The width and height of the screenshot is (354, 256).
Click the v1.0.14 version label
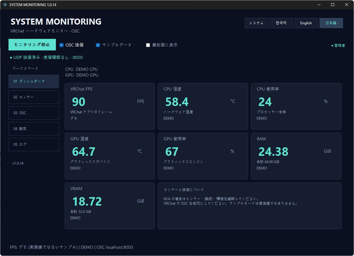coord(18,163)
